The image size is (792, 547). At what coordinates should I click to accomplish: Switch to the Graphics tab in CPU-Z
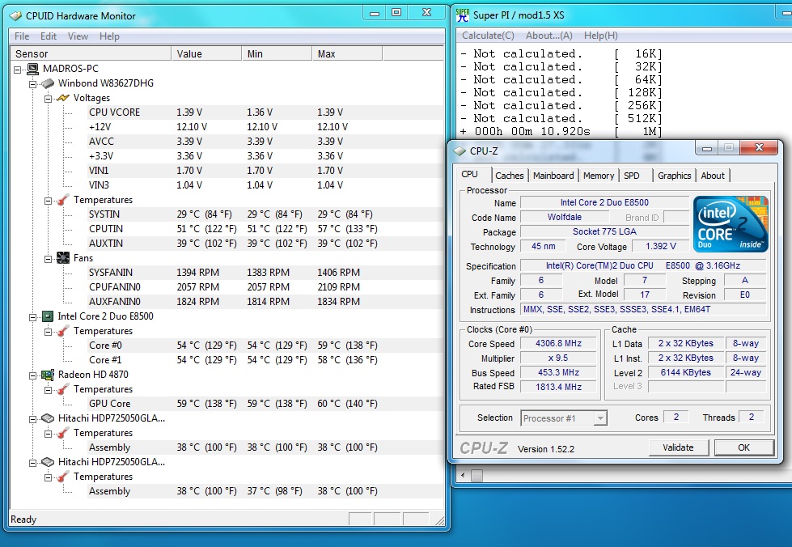pos(675,176)
